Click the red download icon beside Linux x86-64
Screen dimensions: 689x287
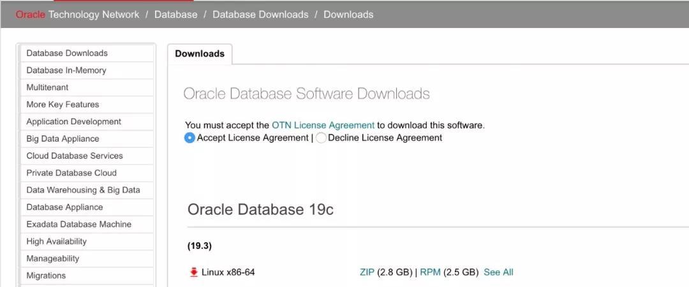tap(194, 272)
